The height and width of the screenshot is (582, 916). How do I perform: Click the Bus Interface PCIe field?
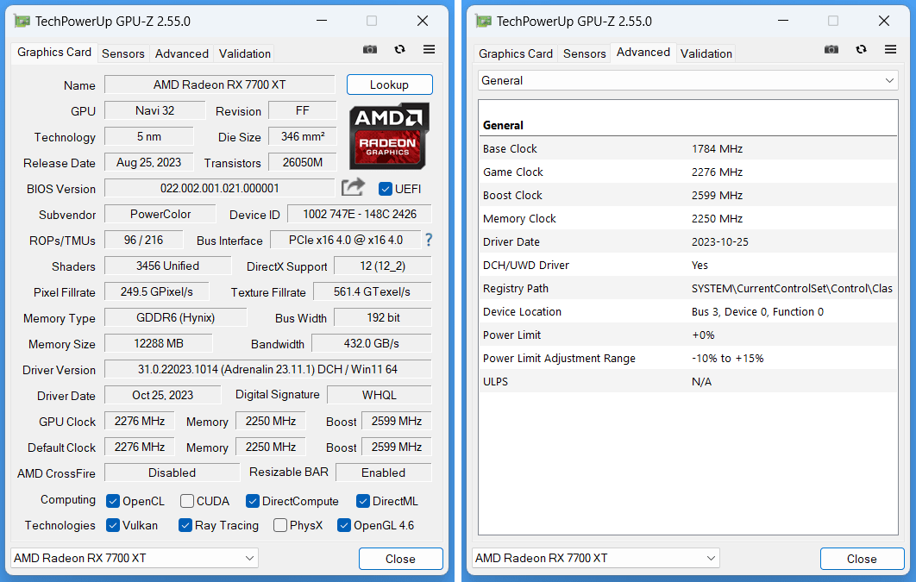[x=345, y=240]
